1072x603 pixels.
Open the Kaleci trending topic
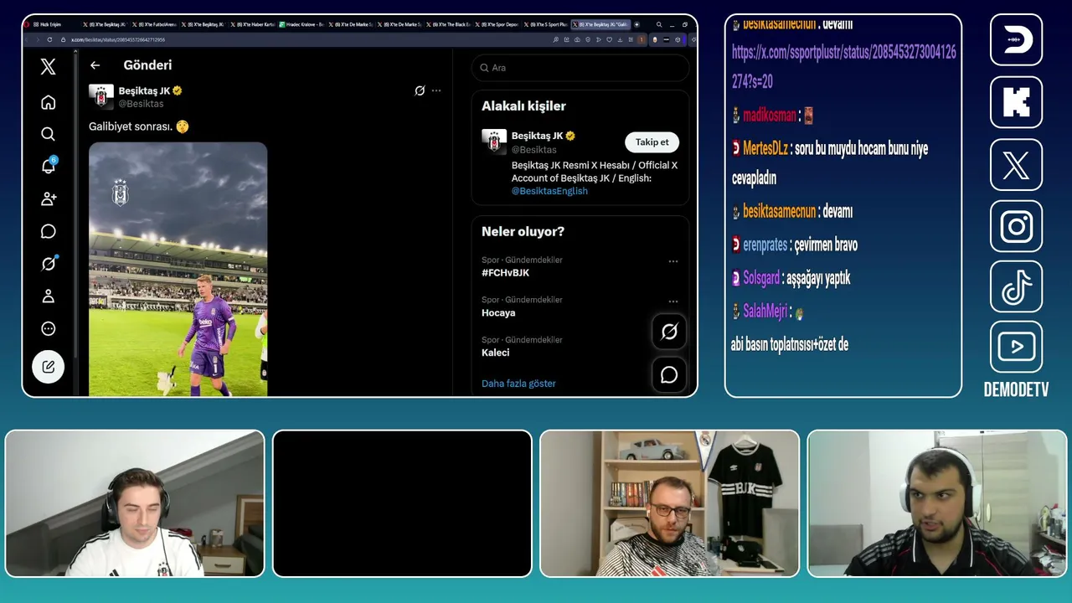(x=495, y=353)
